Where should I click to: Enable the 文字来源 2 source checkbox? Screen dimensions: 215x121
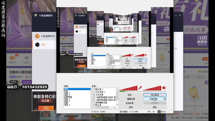pyautogui.click(x=94, y=92)
